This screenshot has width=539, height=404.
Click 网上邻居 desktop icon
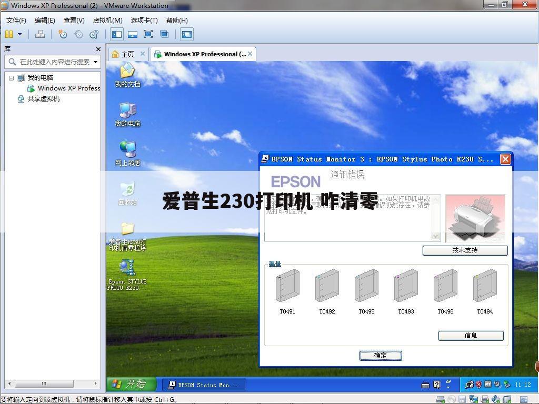click(x=127, y=154)
